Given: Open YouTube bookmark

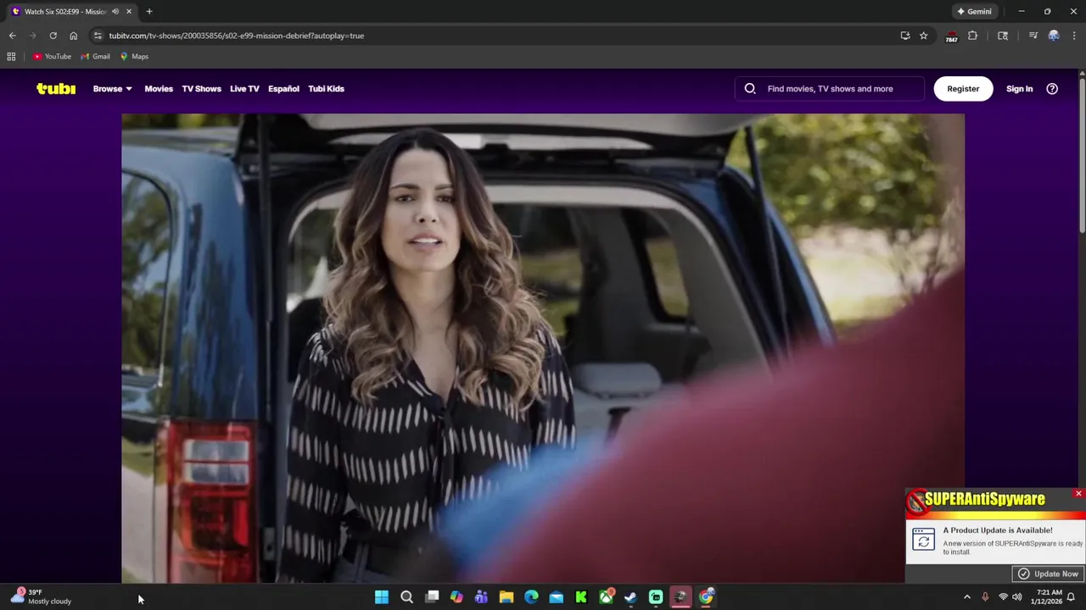Looking at the screenshot, I should pyautogui.click(x=52, y=56).
